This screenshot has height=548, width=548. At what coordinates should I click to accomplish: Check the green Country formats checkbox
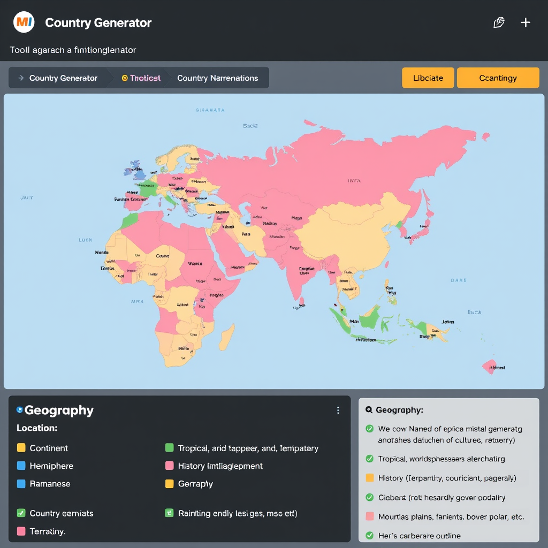[20, 513]
